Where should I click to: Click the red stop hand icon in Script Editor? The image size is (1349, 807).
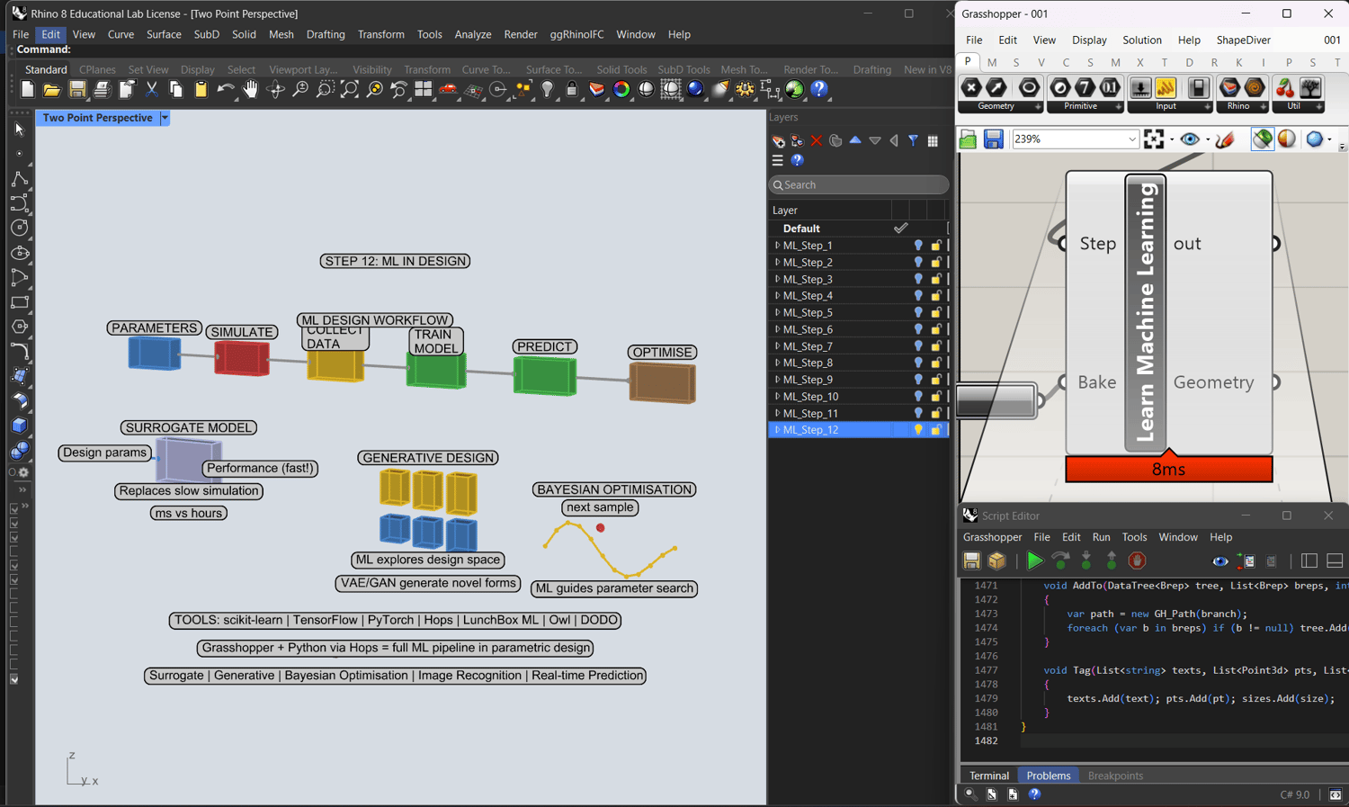point(1137,561)
